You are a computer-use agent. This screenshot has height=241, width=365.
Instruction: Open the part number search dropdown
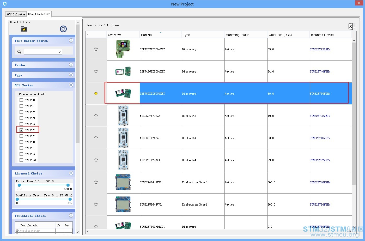(x=60, y=52)
